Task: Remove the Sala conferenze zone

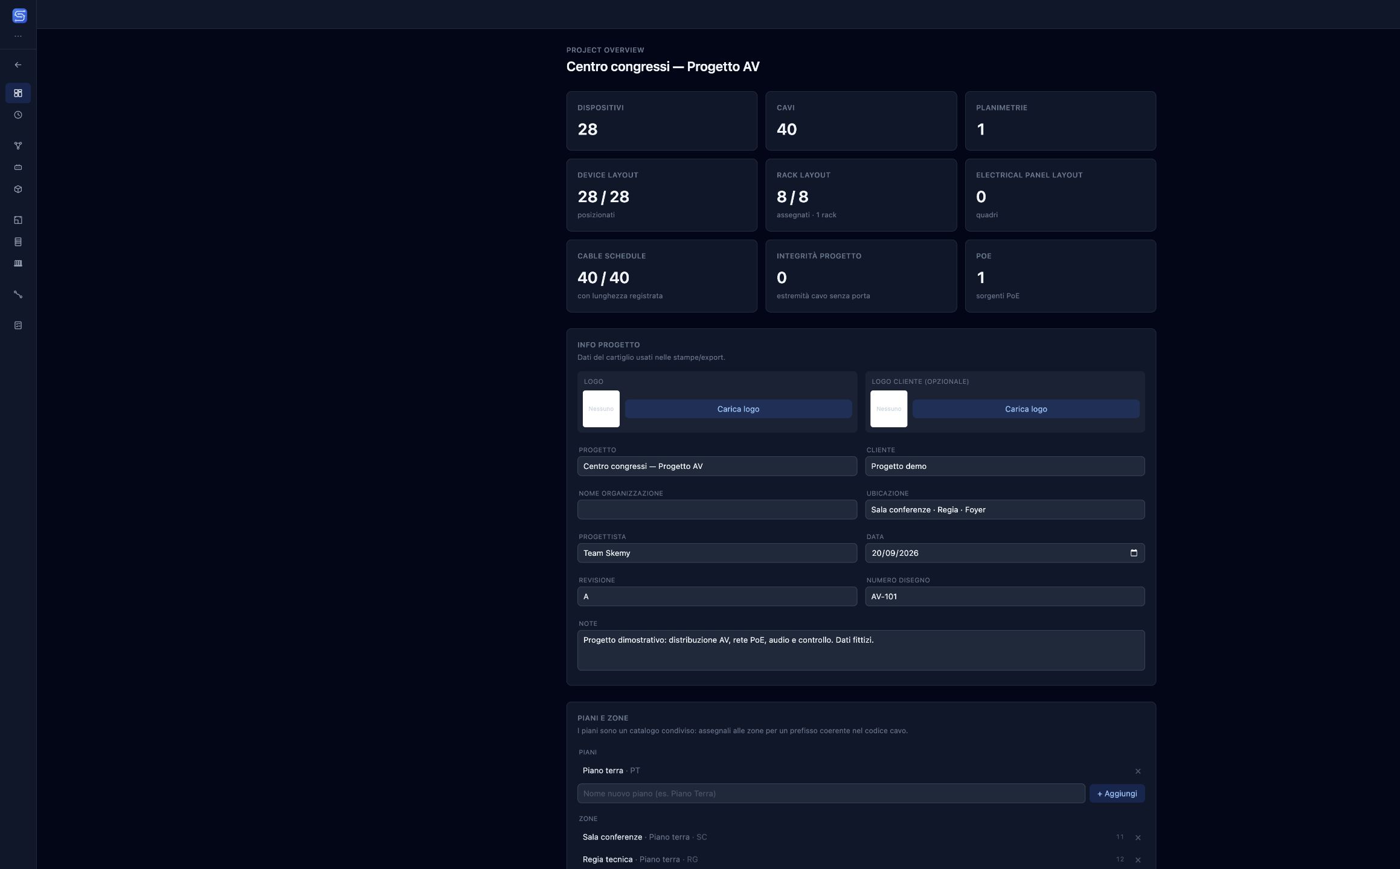Action: click(1138, 838)
